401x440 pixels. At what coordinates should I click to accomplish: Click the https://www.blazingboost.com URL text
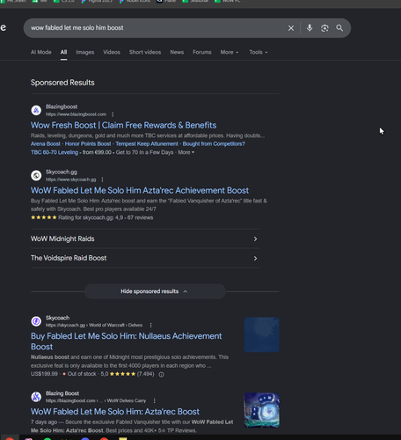76,114
